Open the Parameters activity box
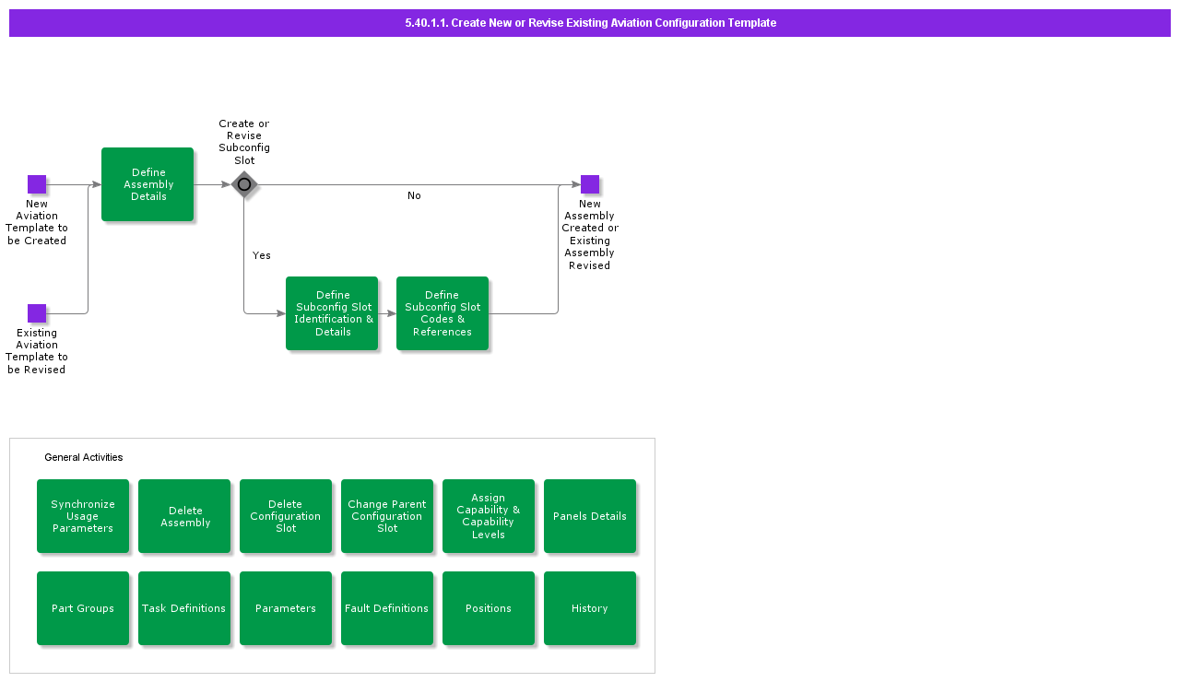 pos(286,608)
